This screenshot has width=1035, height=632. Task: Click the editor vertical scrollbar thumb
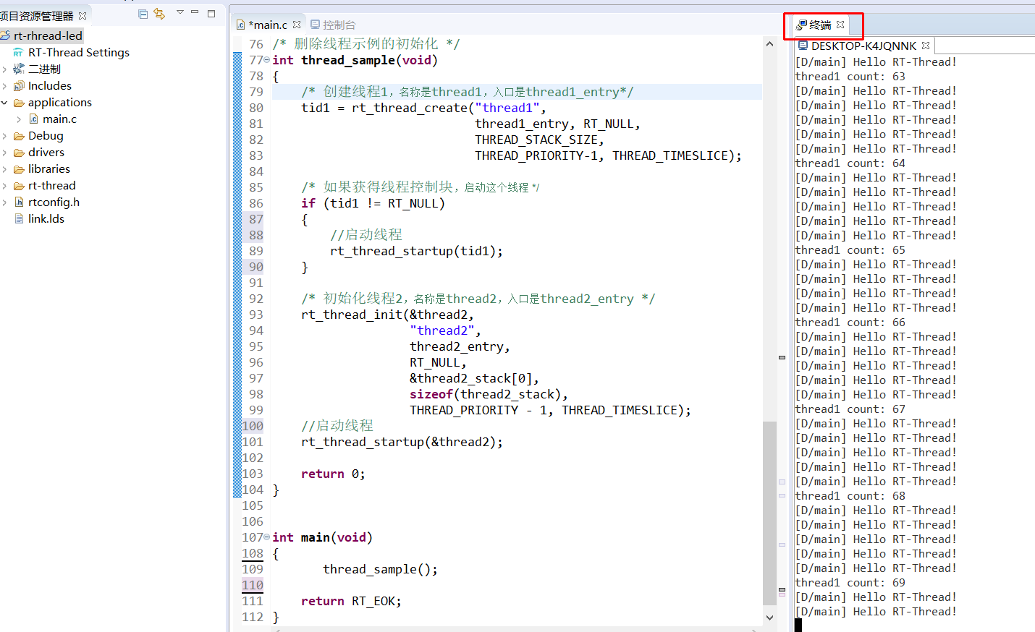pyautogui.click(x=769, y=513)
